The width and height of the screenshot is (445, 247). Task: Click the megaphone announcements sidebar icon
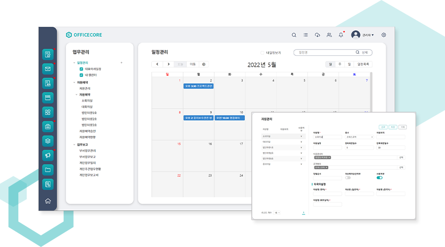click(x=48, y=155)
